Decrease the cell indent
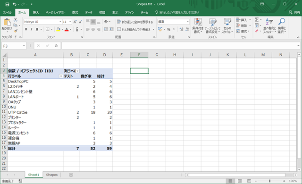Image resolution: width=302 pixels, height=184 pixels. (x=106, y=29)
